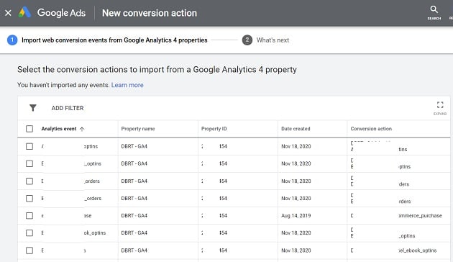The height and width of the screenshot is (262, 453).
Task: Sort by Analytics event column header
Action: point(59,129)
